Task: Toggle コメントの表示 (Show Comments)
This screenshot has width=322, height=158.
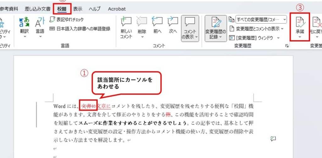Action: click(190, 28)
